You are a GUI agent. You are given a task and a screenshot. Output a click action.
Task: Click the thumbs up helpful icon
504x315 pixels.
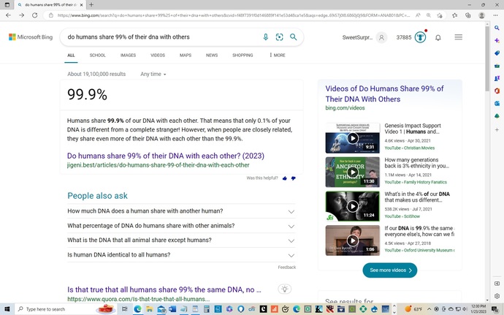tap(284, 178)
